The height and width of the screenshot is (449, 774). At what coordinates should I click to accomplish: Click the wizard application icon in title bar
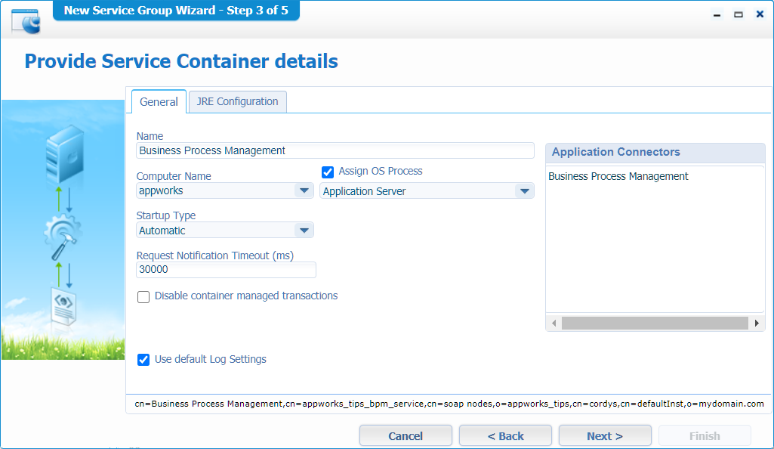(26, 20)
